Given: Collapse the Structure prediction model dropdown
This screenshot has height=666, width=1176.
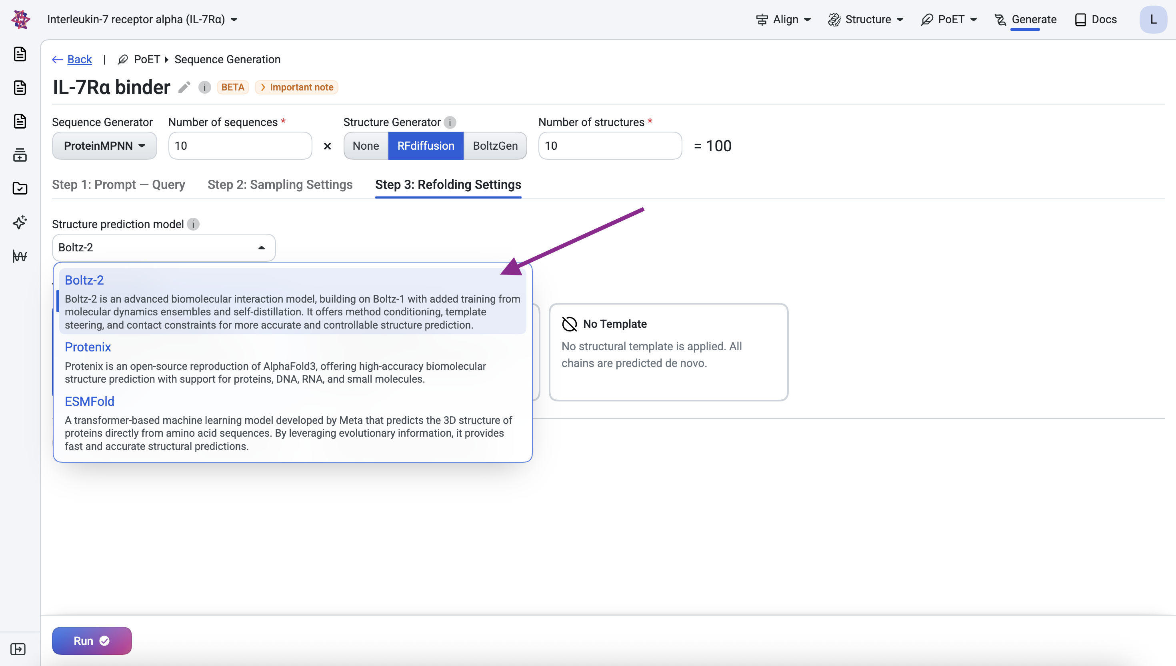Looking at the screenshot, I should pos(164,247).
